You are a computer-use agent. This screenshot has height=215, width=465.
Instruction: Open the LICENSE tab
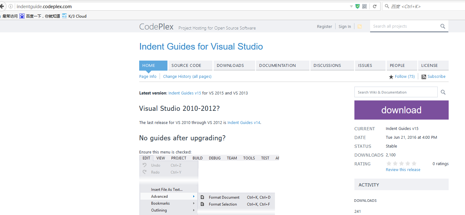pos(433,65)
